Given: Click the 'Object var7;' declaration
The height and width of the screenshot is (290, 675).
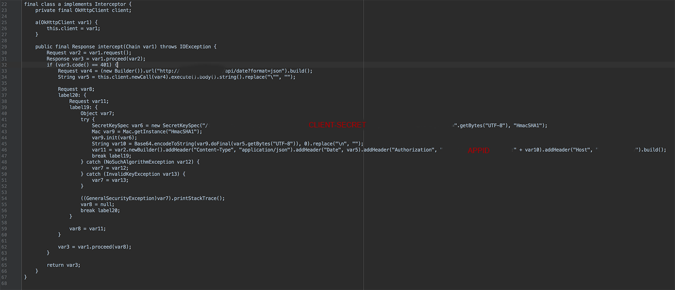Looking at the screenshot, I should (x=98, y=113).
